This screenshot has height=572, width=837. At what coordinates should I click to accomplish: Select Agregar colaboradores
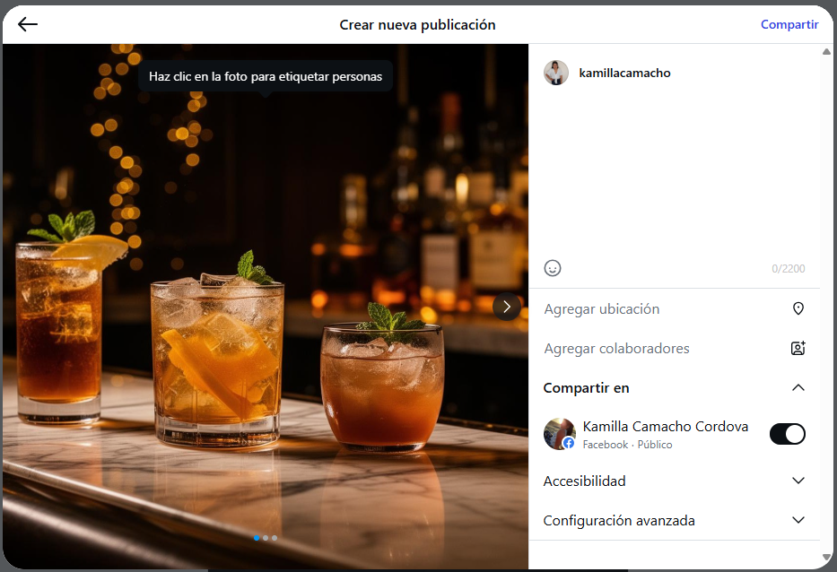coord(616,348)
